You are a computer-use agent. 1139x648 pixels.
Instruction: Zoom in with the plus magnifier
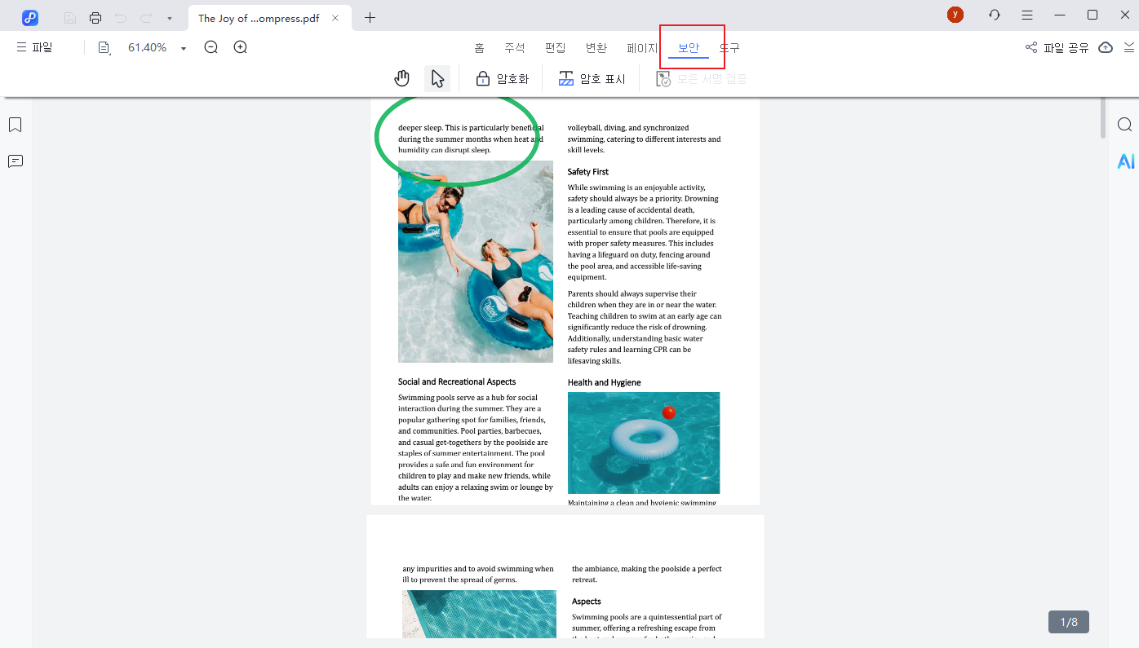click(x=241, y=48)
